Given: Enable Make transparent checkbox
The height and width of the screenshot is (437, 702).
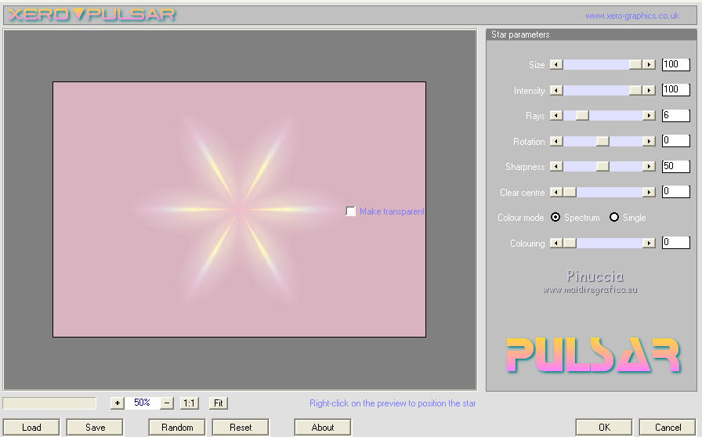Looking at the screenshot, I should [x=350, y=211].
